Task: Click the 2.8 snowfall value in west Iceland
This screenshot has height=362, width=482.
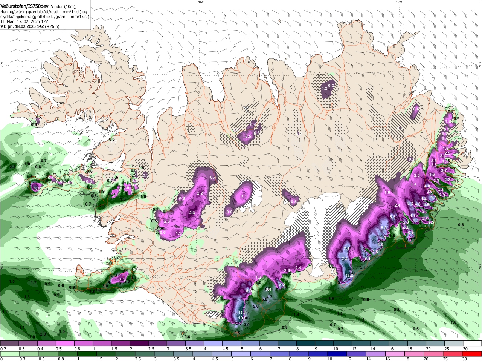Action: coord(192,213)
